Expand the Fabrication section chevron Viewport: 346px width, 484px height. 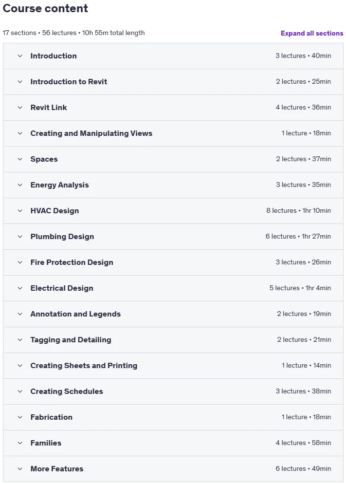point(20,417)
